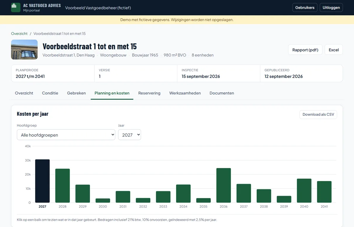Select the 2028 cost bar
The image size is (354, 227).
[x=63, y=186]
